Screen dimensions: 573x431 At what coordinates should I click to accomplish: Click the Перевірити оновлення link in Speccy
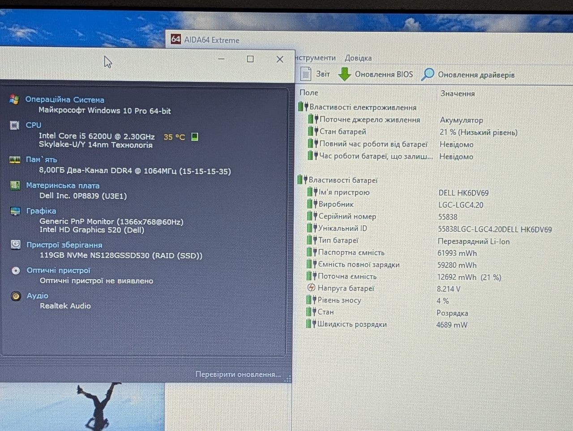(x=238, y=374)
